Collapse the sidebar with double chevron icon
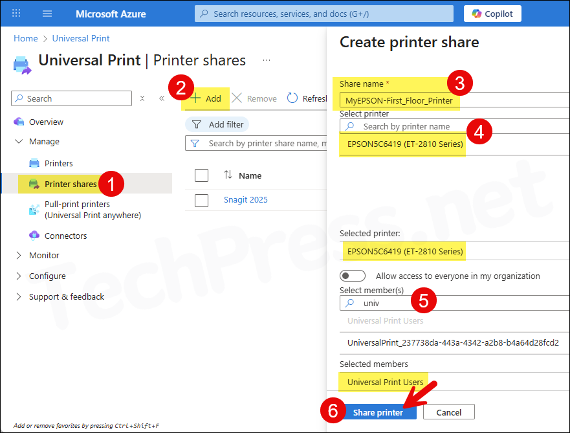Viewport: 570px width, 433px height. [162, 98]
